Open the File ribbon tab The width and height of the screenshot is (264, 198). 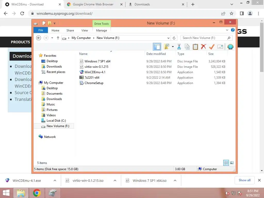coord(41,30)
